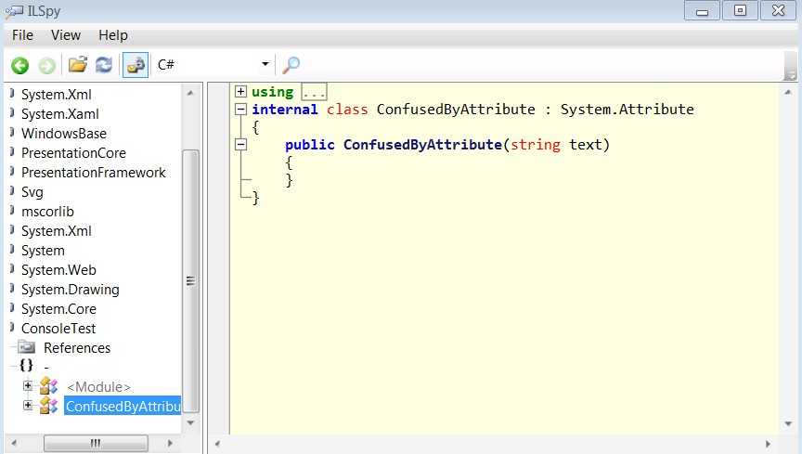Open an assembly with the folder icon
Viewport: 802px width, 454px height.
coord(78,65)
